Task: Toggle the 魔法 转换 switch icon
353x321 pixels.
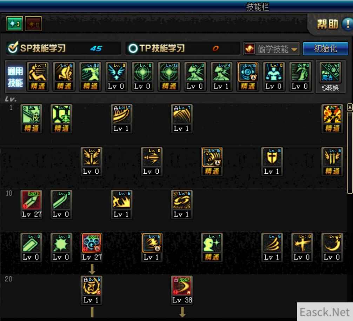Action: [330, 76]
